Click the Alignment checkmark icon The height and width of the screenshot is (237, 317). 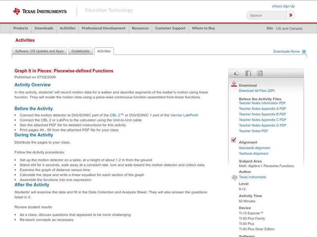point(233,140)
